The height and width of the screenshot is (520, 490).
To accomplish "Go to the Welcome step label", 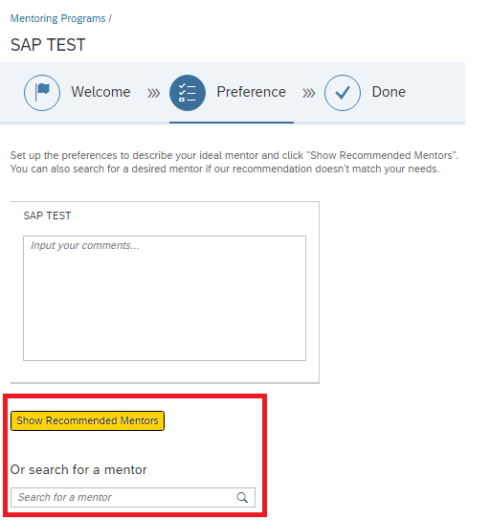I will coord(100,92).
